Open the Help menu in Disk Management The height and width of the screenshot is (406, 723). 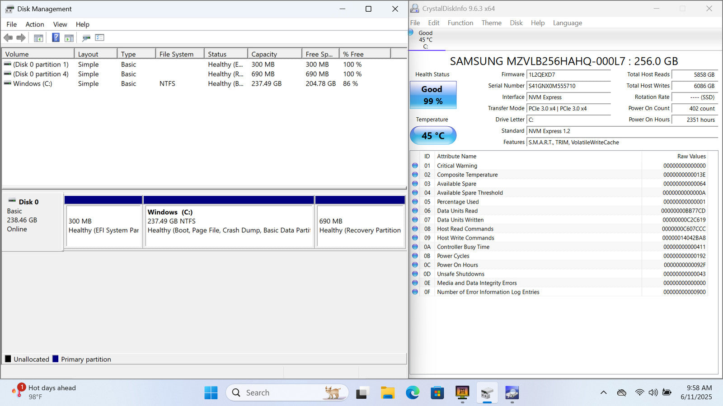pyautogui.click(x=82, y=24)
